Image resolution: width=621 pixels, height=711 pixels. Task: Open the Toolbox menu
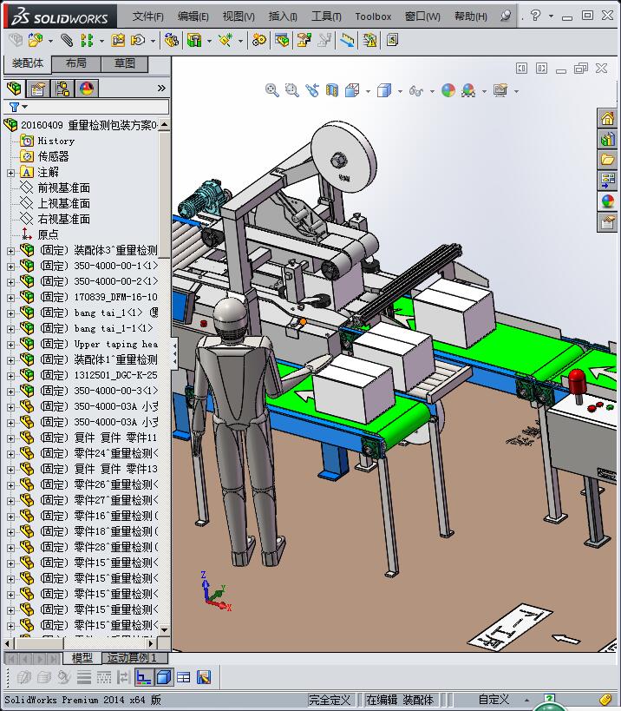pyautogui.click(x=373, y=16)
